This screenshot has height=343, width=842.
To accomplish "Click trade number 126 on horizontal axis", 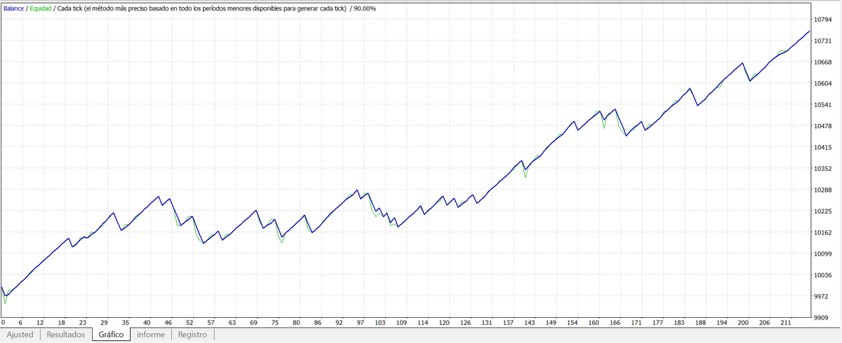I will click(x=465, y=323).
